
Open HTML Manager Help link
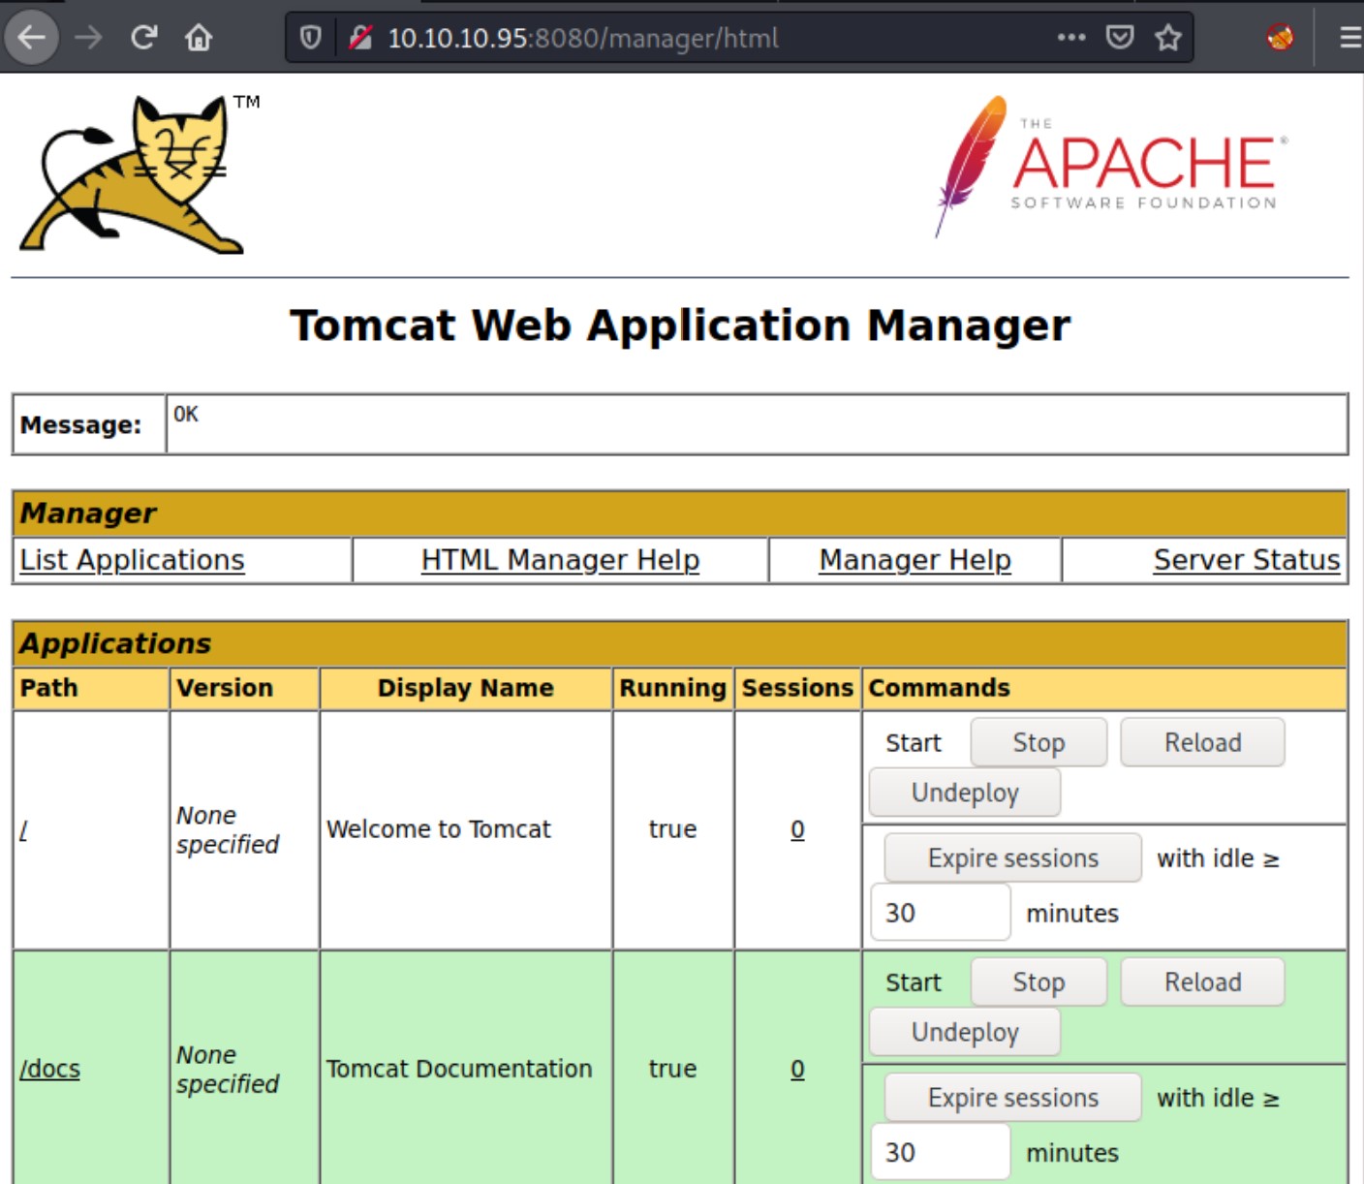560,560
